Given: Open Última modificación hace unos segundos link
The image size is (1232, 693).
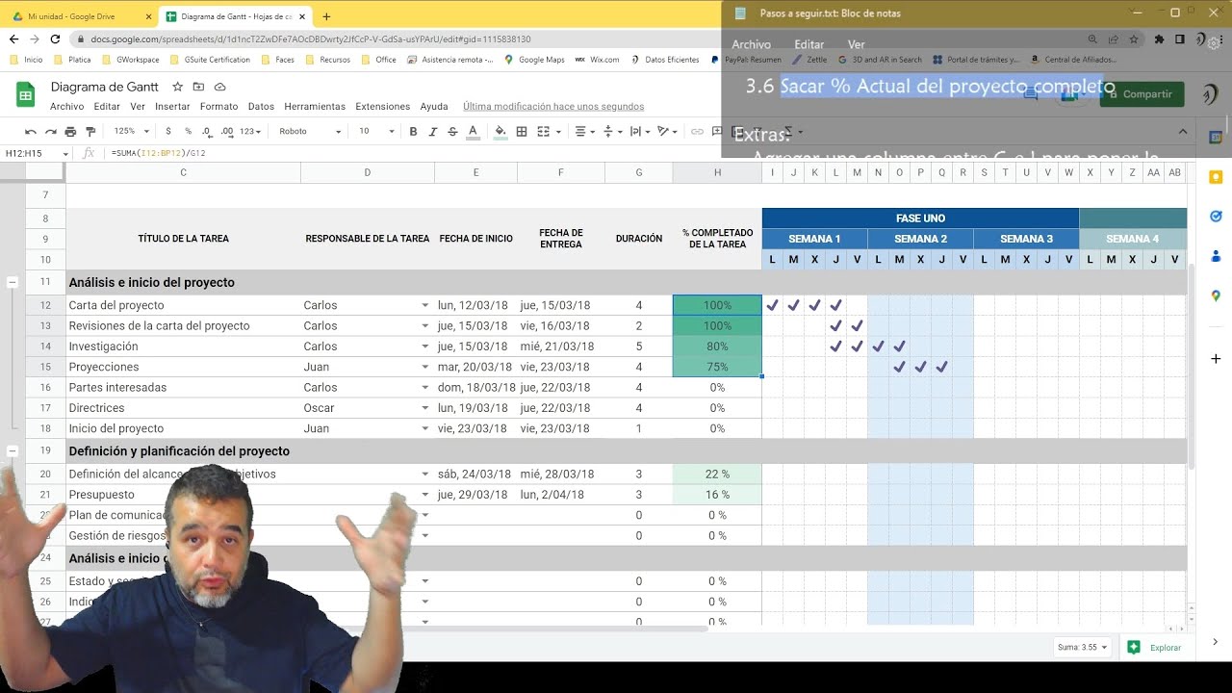Looking at the screenshot, I should coord(553,107).
